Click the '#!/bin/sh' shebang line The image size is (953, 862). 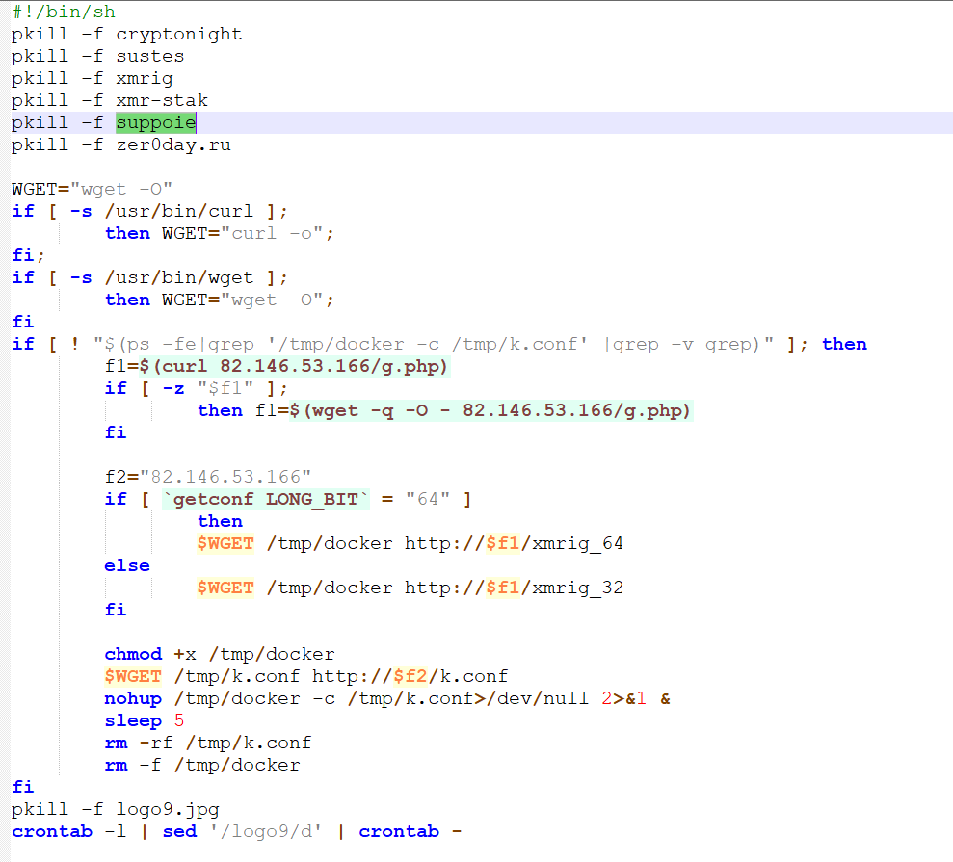64,12
